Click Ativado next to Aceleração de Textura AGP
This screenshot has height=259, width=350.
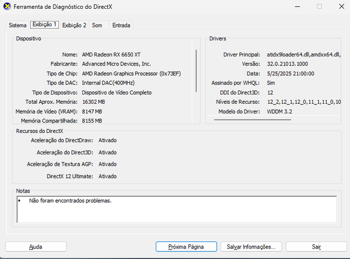point(107,164)
